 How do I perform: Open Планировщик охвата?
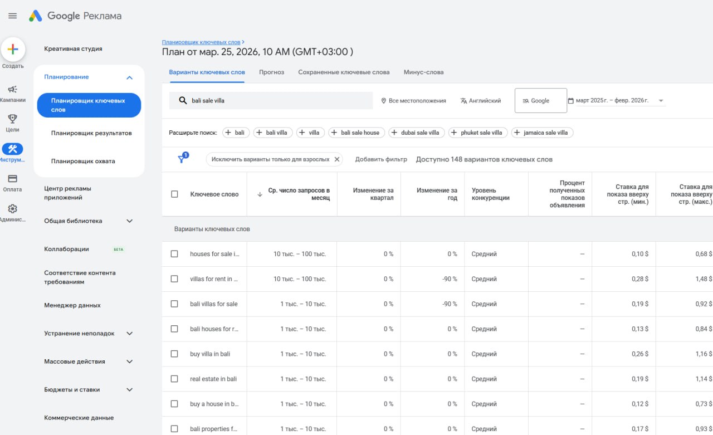pos(83,162)
